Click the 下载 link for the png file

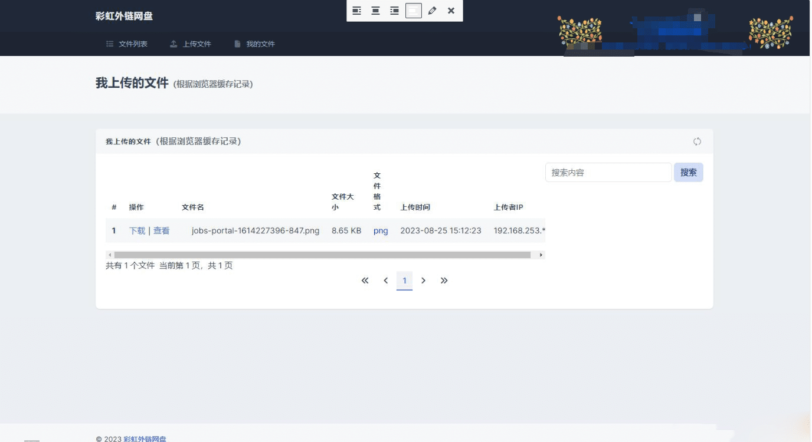click(137, 231)
